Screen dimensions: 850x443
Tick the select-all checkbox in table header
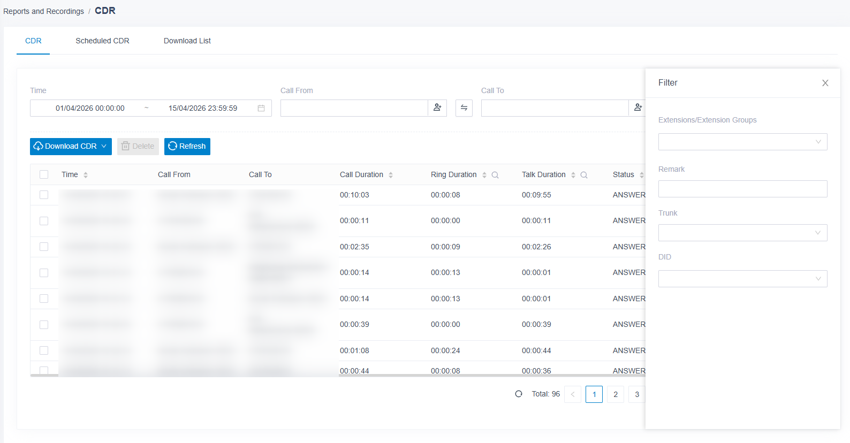(x=44, y=174)
